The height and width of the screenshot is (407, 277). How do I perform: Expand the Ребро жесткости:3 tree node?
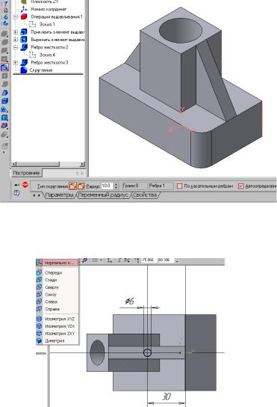pos(16,63)
